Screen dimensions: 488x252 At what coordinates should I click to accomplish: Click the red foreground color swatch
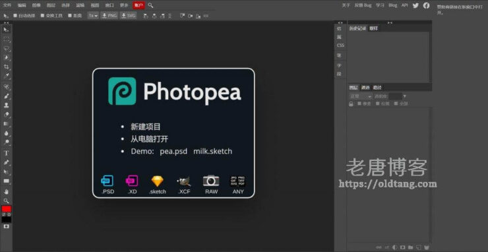6,209
